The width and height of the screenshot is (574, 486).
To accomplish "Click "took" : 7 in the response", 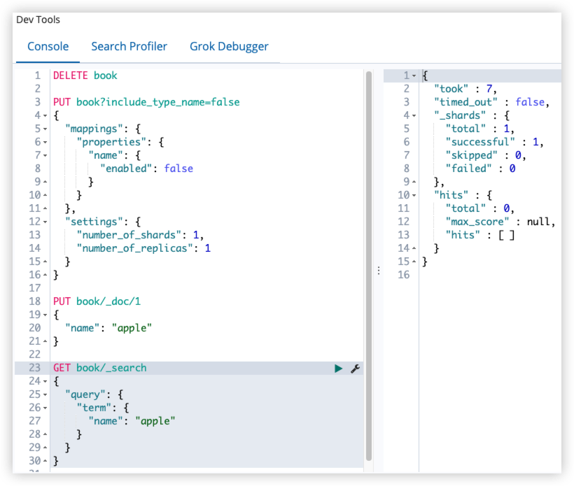I will (x=465, y=89).
